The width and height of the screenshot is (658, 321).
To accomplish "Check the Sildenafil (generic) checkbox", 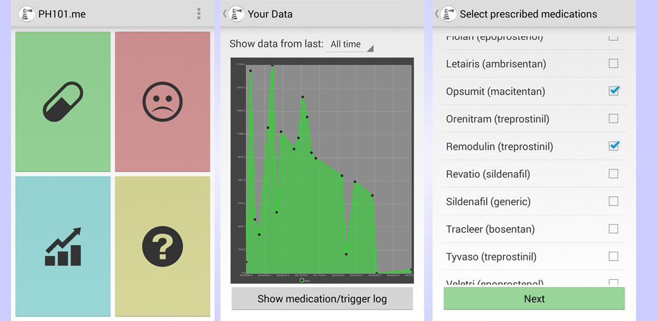I will point(614,202).
